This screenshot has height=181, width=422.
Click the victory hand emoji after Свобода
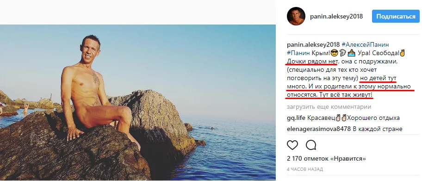(403, 53)
